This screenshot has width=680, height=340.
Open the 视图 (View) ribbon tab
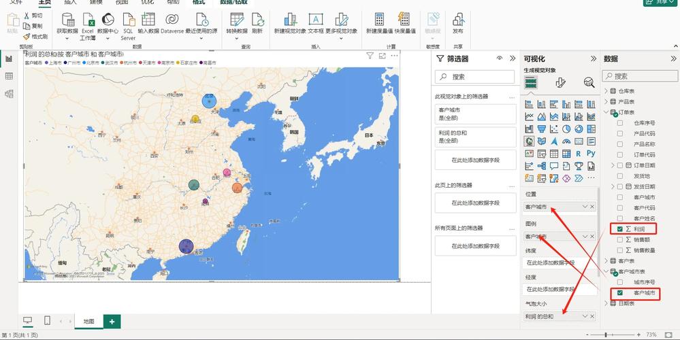point(122,2)
